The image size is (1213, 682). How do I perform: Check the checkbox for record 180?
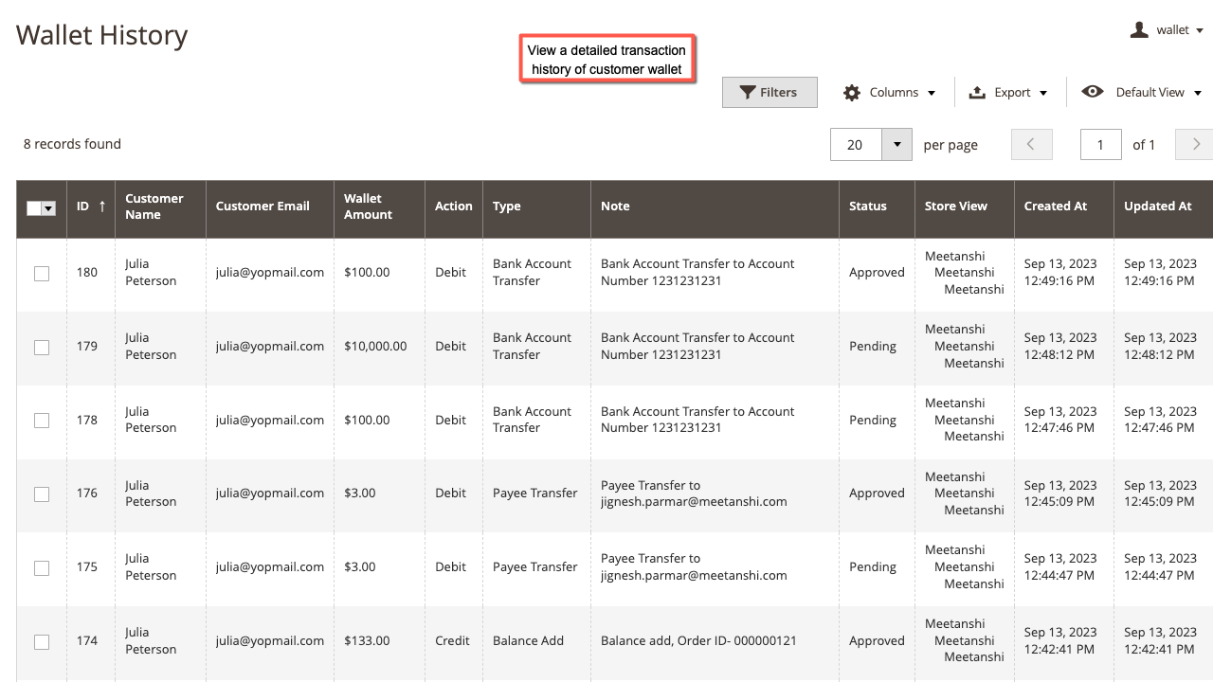tap(42, 273)
